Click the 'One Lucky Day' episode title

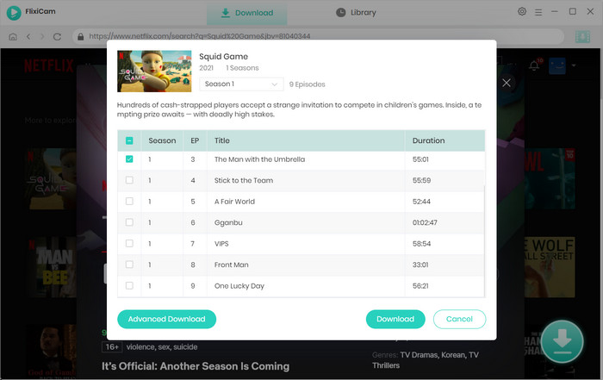[239, 286]
